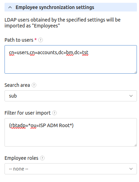Open help icon beside Search area
The image size is (139, 182).
tap(34, 85)
